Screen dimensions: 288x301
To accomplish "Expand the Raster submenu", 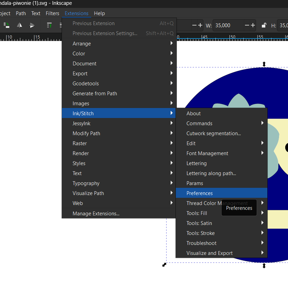I will (x=119, y=143).
